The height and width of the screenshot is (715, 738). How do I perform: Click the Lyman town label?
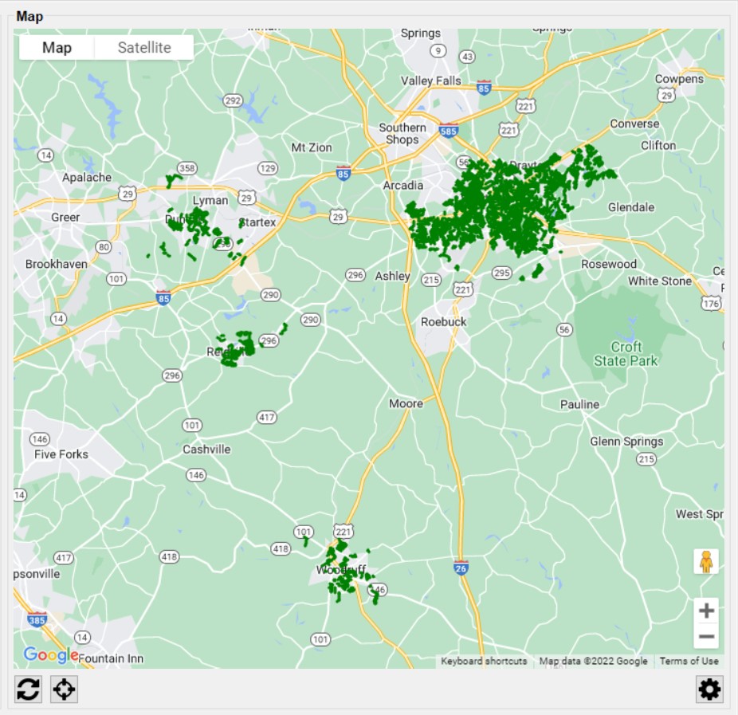210,201
